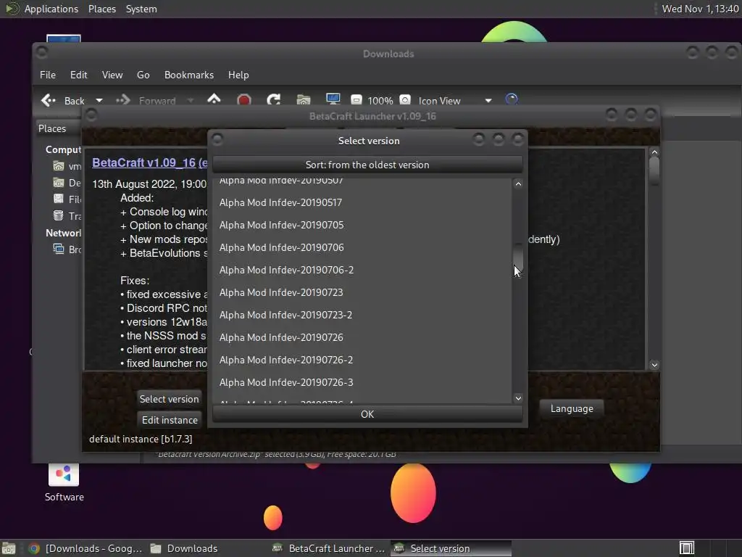
Task: Open the Icon View mode dropdown
Action: coord(455,100)
